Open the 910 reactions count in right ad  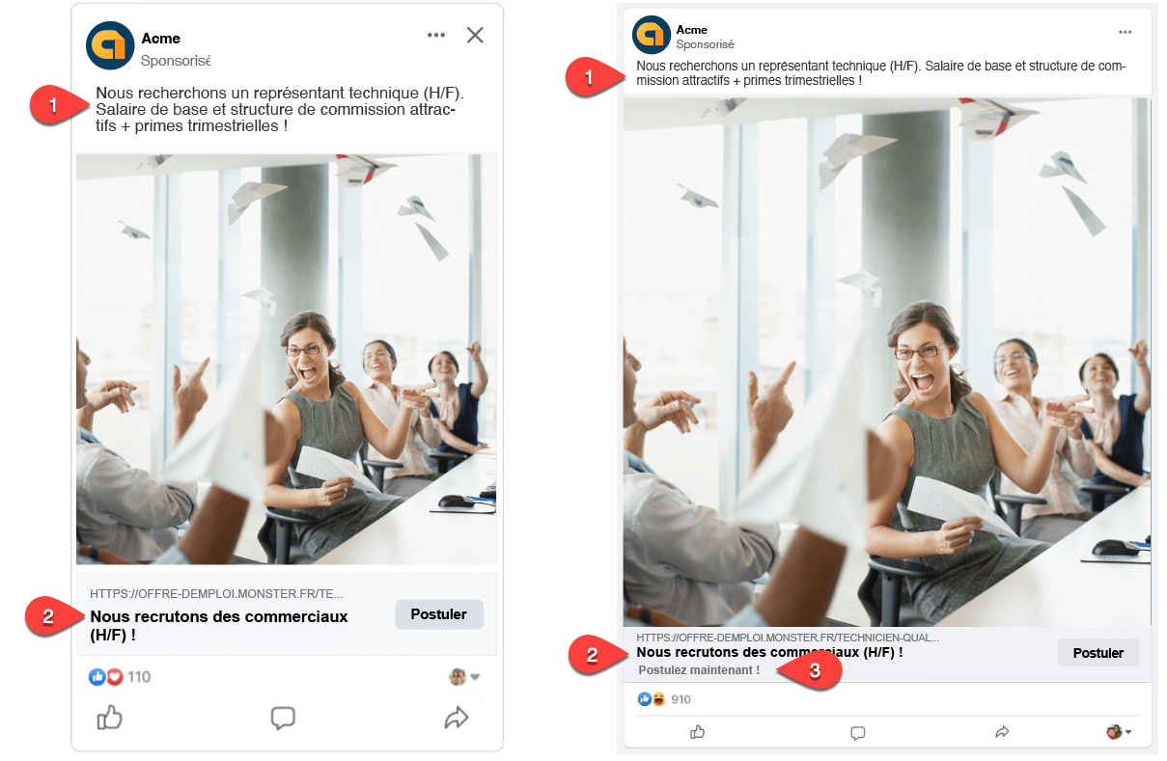pos(681,699)
